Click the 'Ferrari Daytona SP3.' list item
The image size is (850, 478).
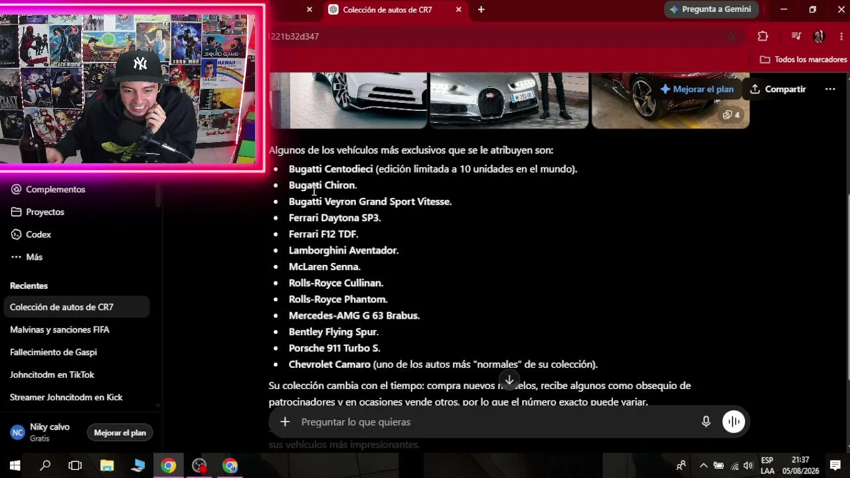[335, 218]
